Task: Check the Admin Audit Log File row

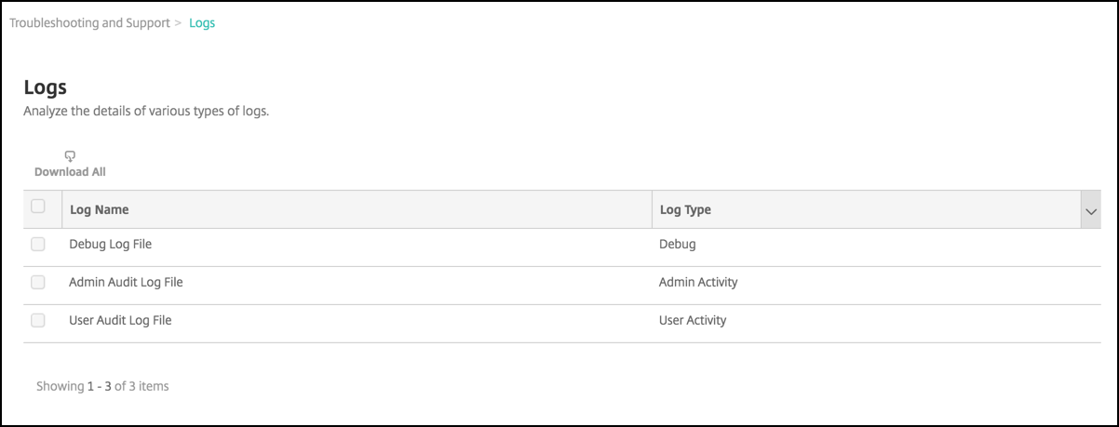Action: 38,282
